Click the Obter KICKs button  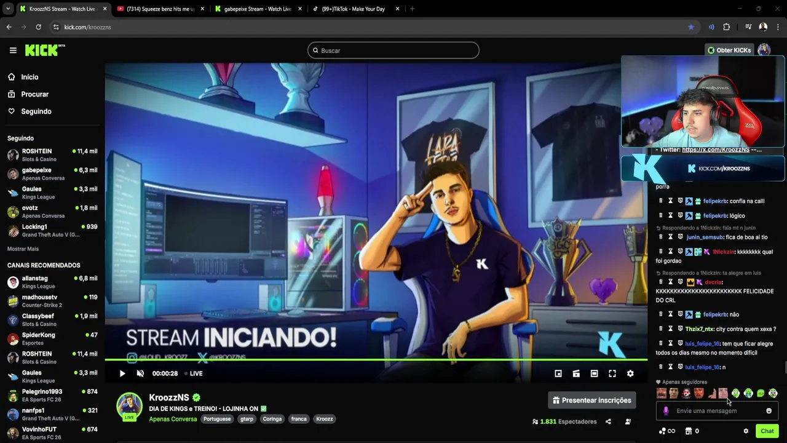pyautogui.click(x=729, y=50)
